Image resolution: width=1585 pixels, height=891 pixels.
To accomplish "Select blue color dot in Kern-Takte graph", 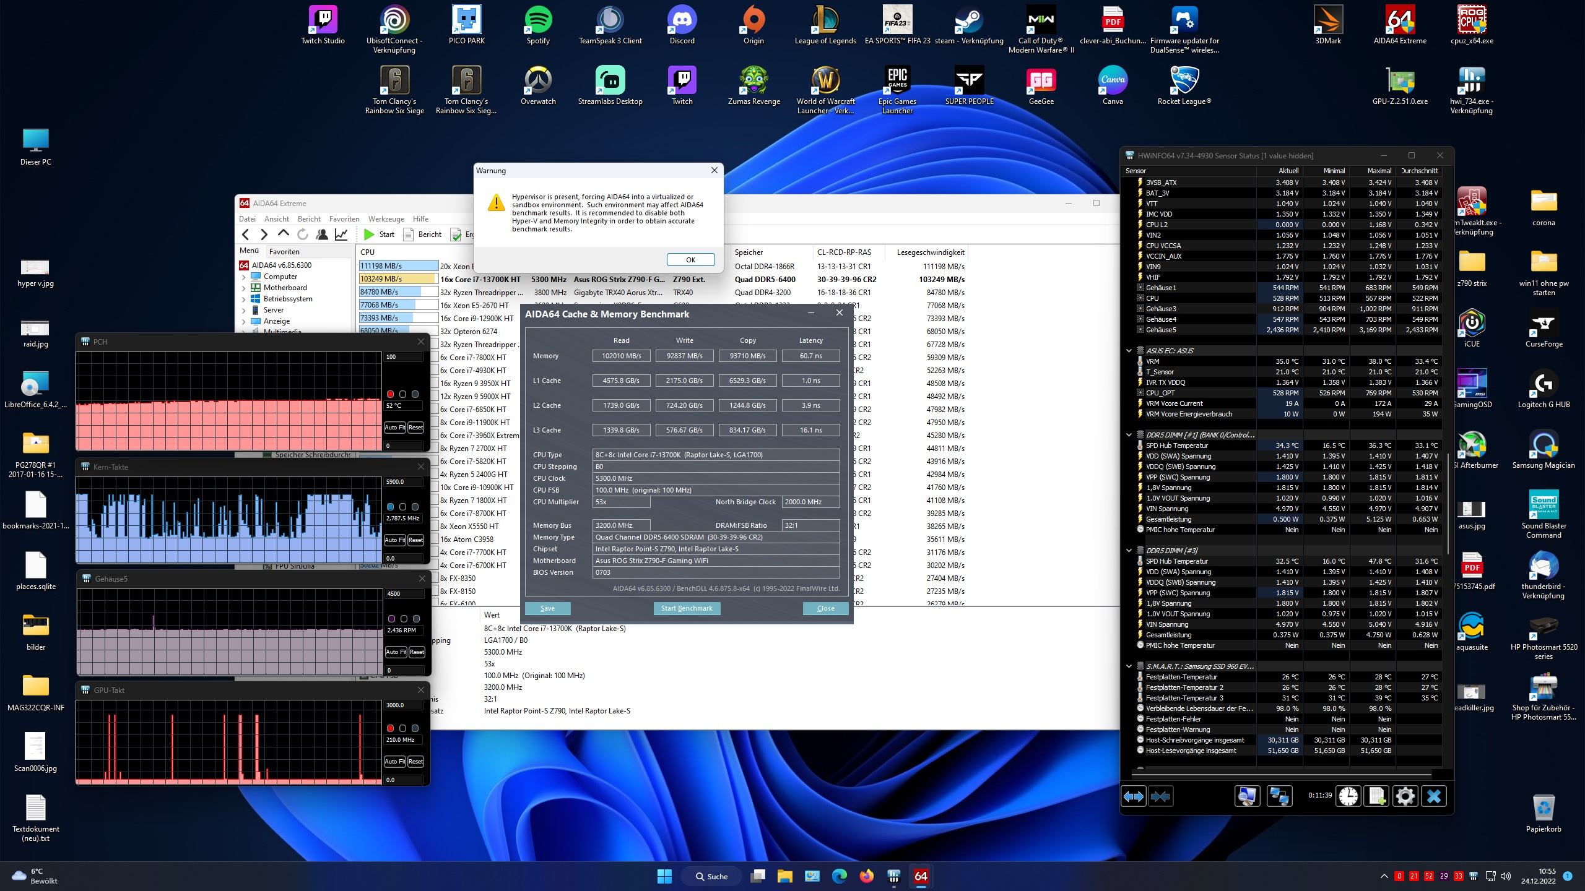I will (x=390, y=507).
